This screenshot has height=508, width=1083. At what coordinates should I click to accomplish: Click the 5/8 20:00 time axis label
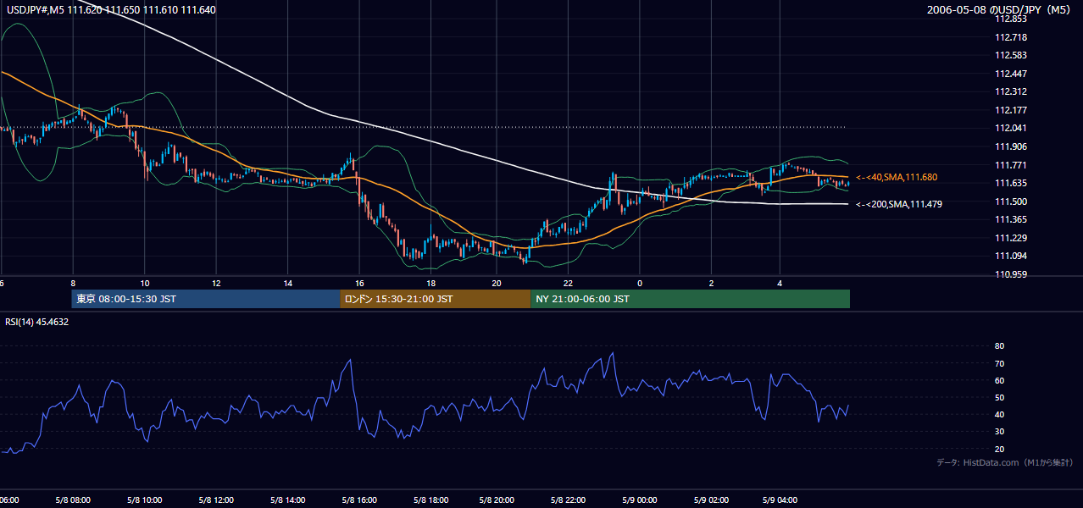tap(497, 500)
